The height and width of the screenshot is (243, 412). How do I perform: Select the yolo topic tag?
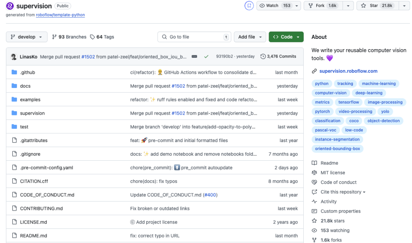click(385, 112)
